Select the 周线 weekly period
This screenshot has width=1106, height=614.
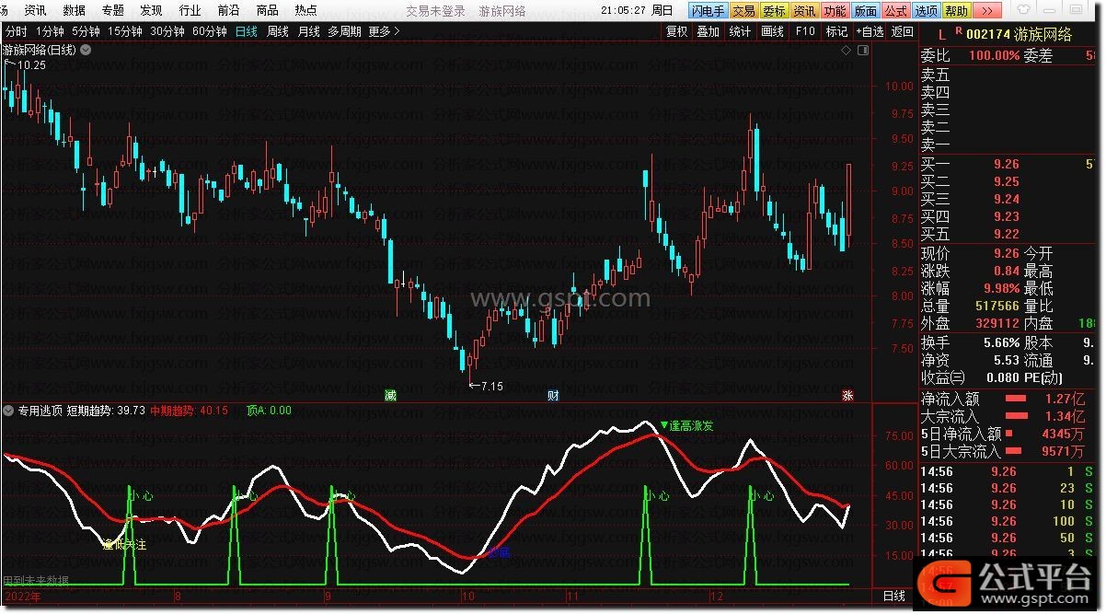tap(278, 31)
